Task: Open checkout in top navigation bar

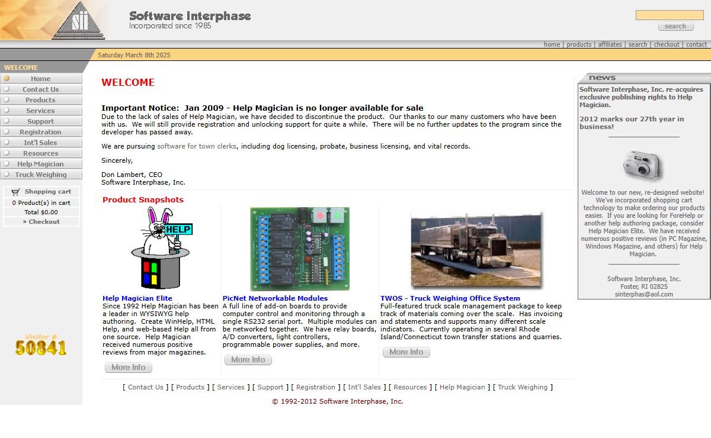Action: (667, 44)
